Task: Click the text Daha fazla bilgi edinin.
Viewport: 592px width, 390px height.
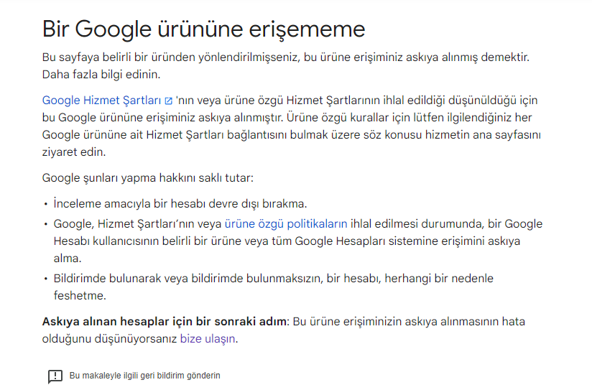Action: pos(101,75)
